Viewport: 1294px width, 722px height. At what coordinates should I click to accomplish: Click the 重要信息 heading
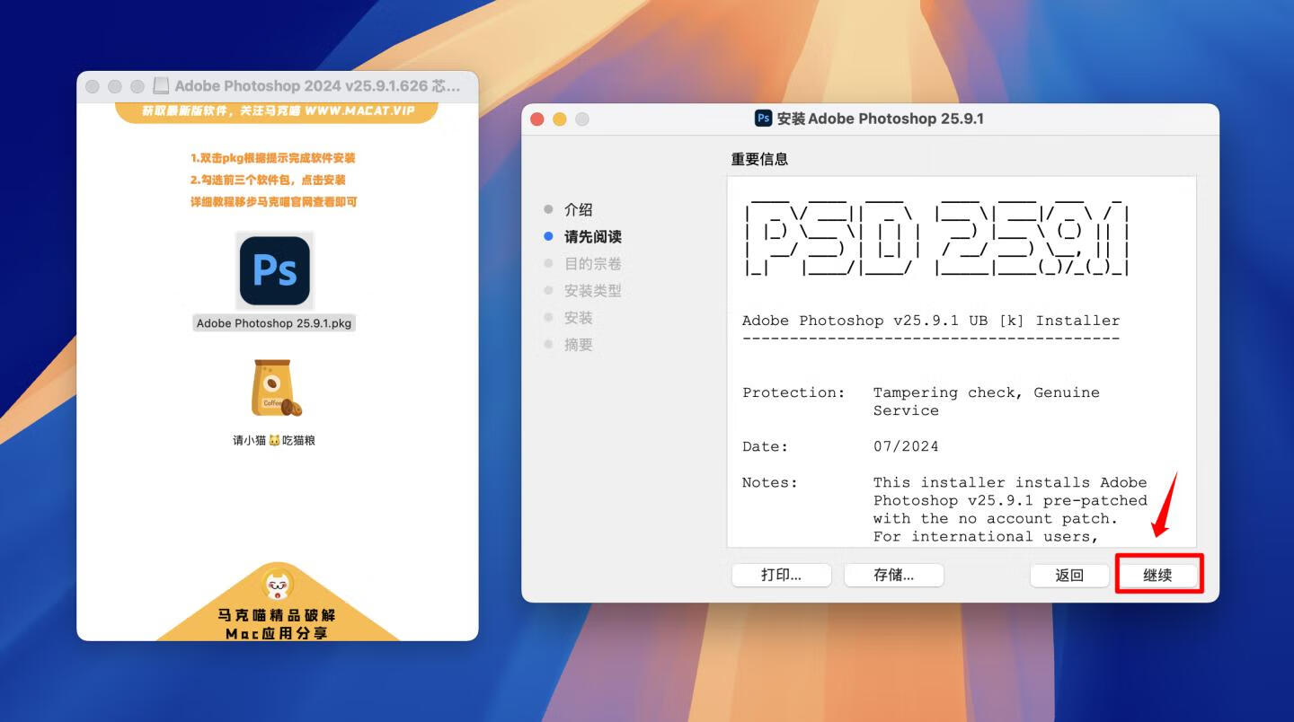pos(759,159)
